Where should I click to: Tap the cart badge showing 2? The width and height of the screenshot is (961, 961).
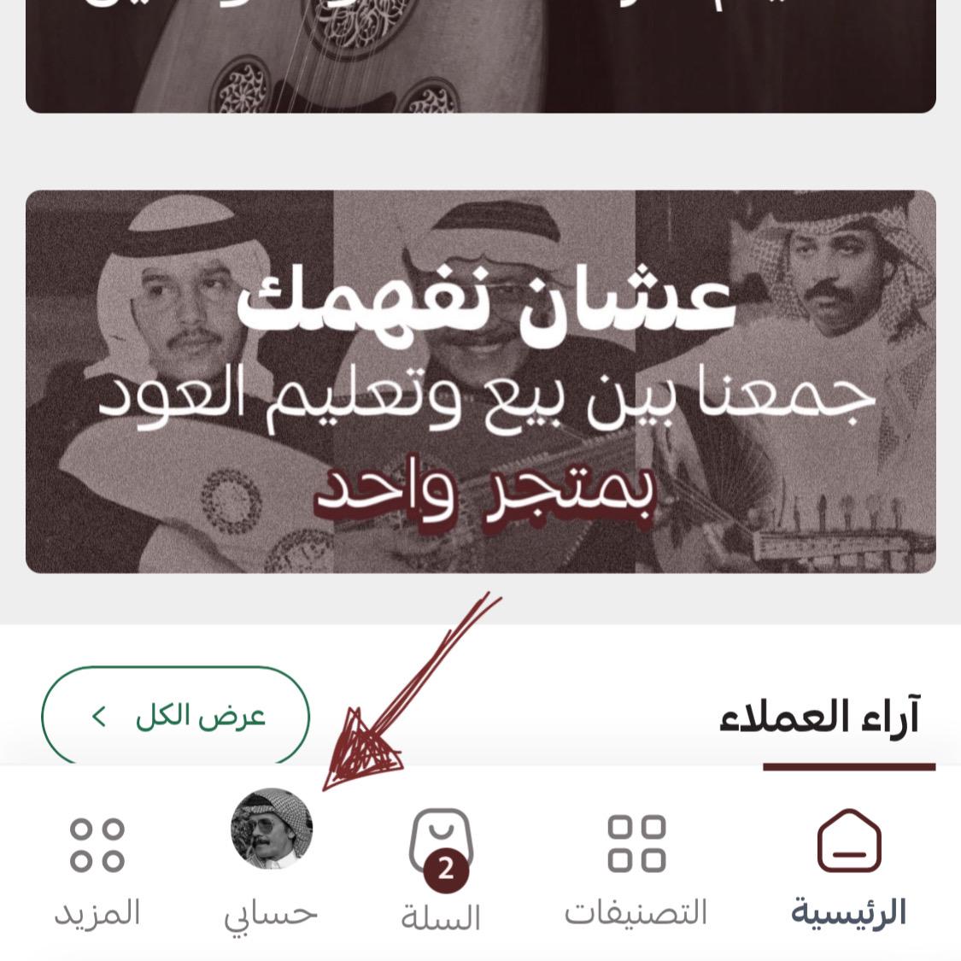click(x=446, y=869)
